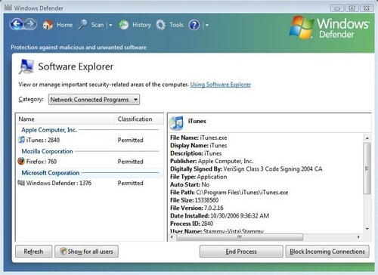Screen dimensions: 378x275
Task: Select the Windows Defender : 1376 row
Action: click(x=89, y=183)
